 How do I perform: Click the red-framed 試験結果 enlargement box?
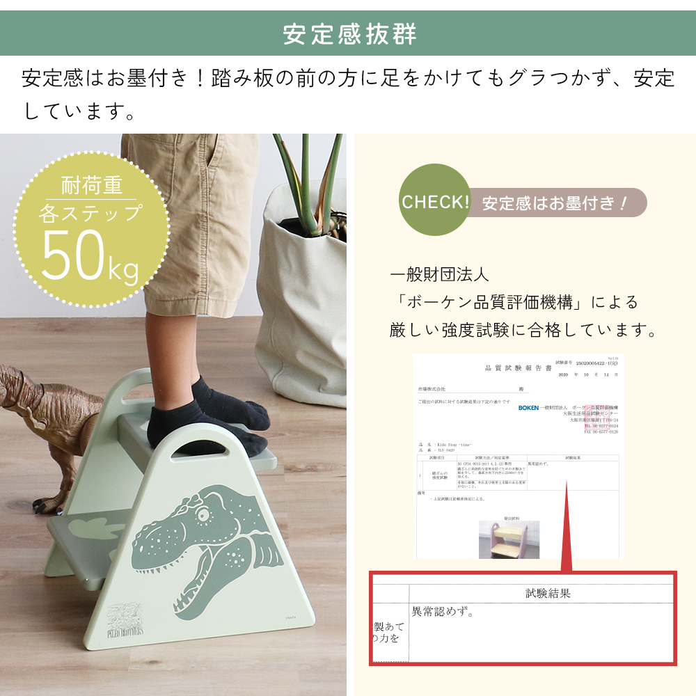coord(523,618)
